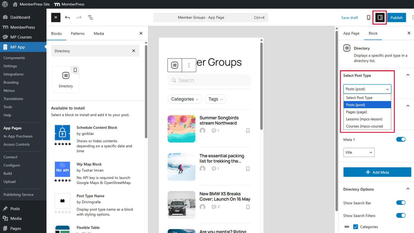Click the Publish button
The width and height of the screenshot is (414, 233).
point(396,18)
